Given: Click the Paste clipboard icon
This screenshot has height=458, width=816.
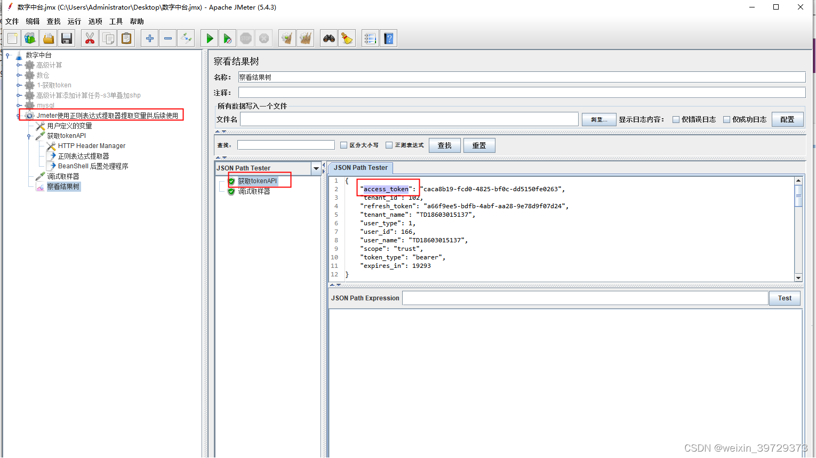Looking at the screenshot, I should click(126, 38).
